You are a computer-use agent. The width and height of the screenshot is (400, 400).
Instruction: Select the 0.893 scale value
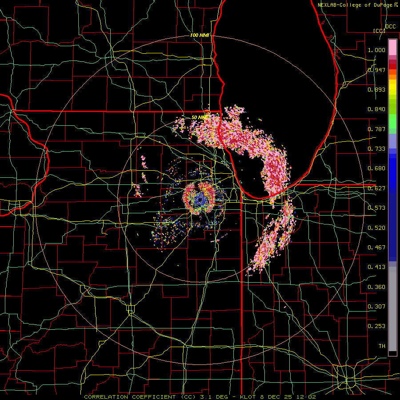coord(376,89)
